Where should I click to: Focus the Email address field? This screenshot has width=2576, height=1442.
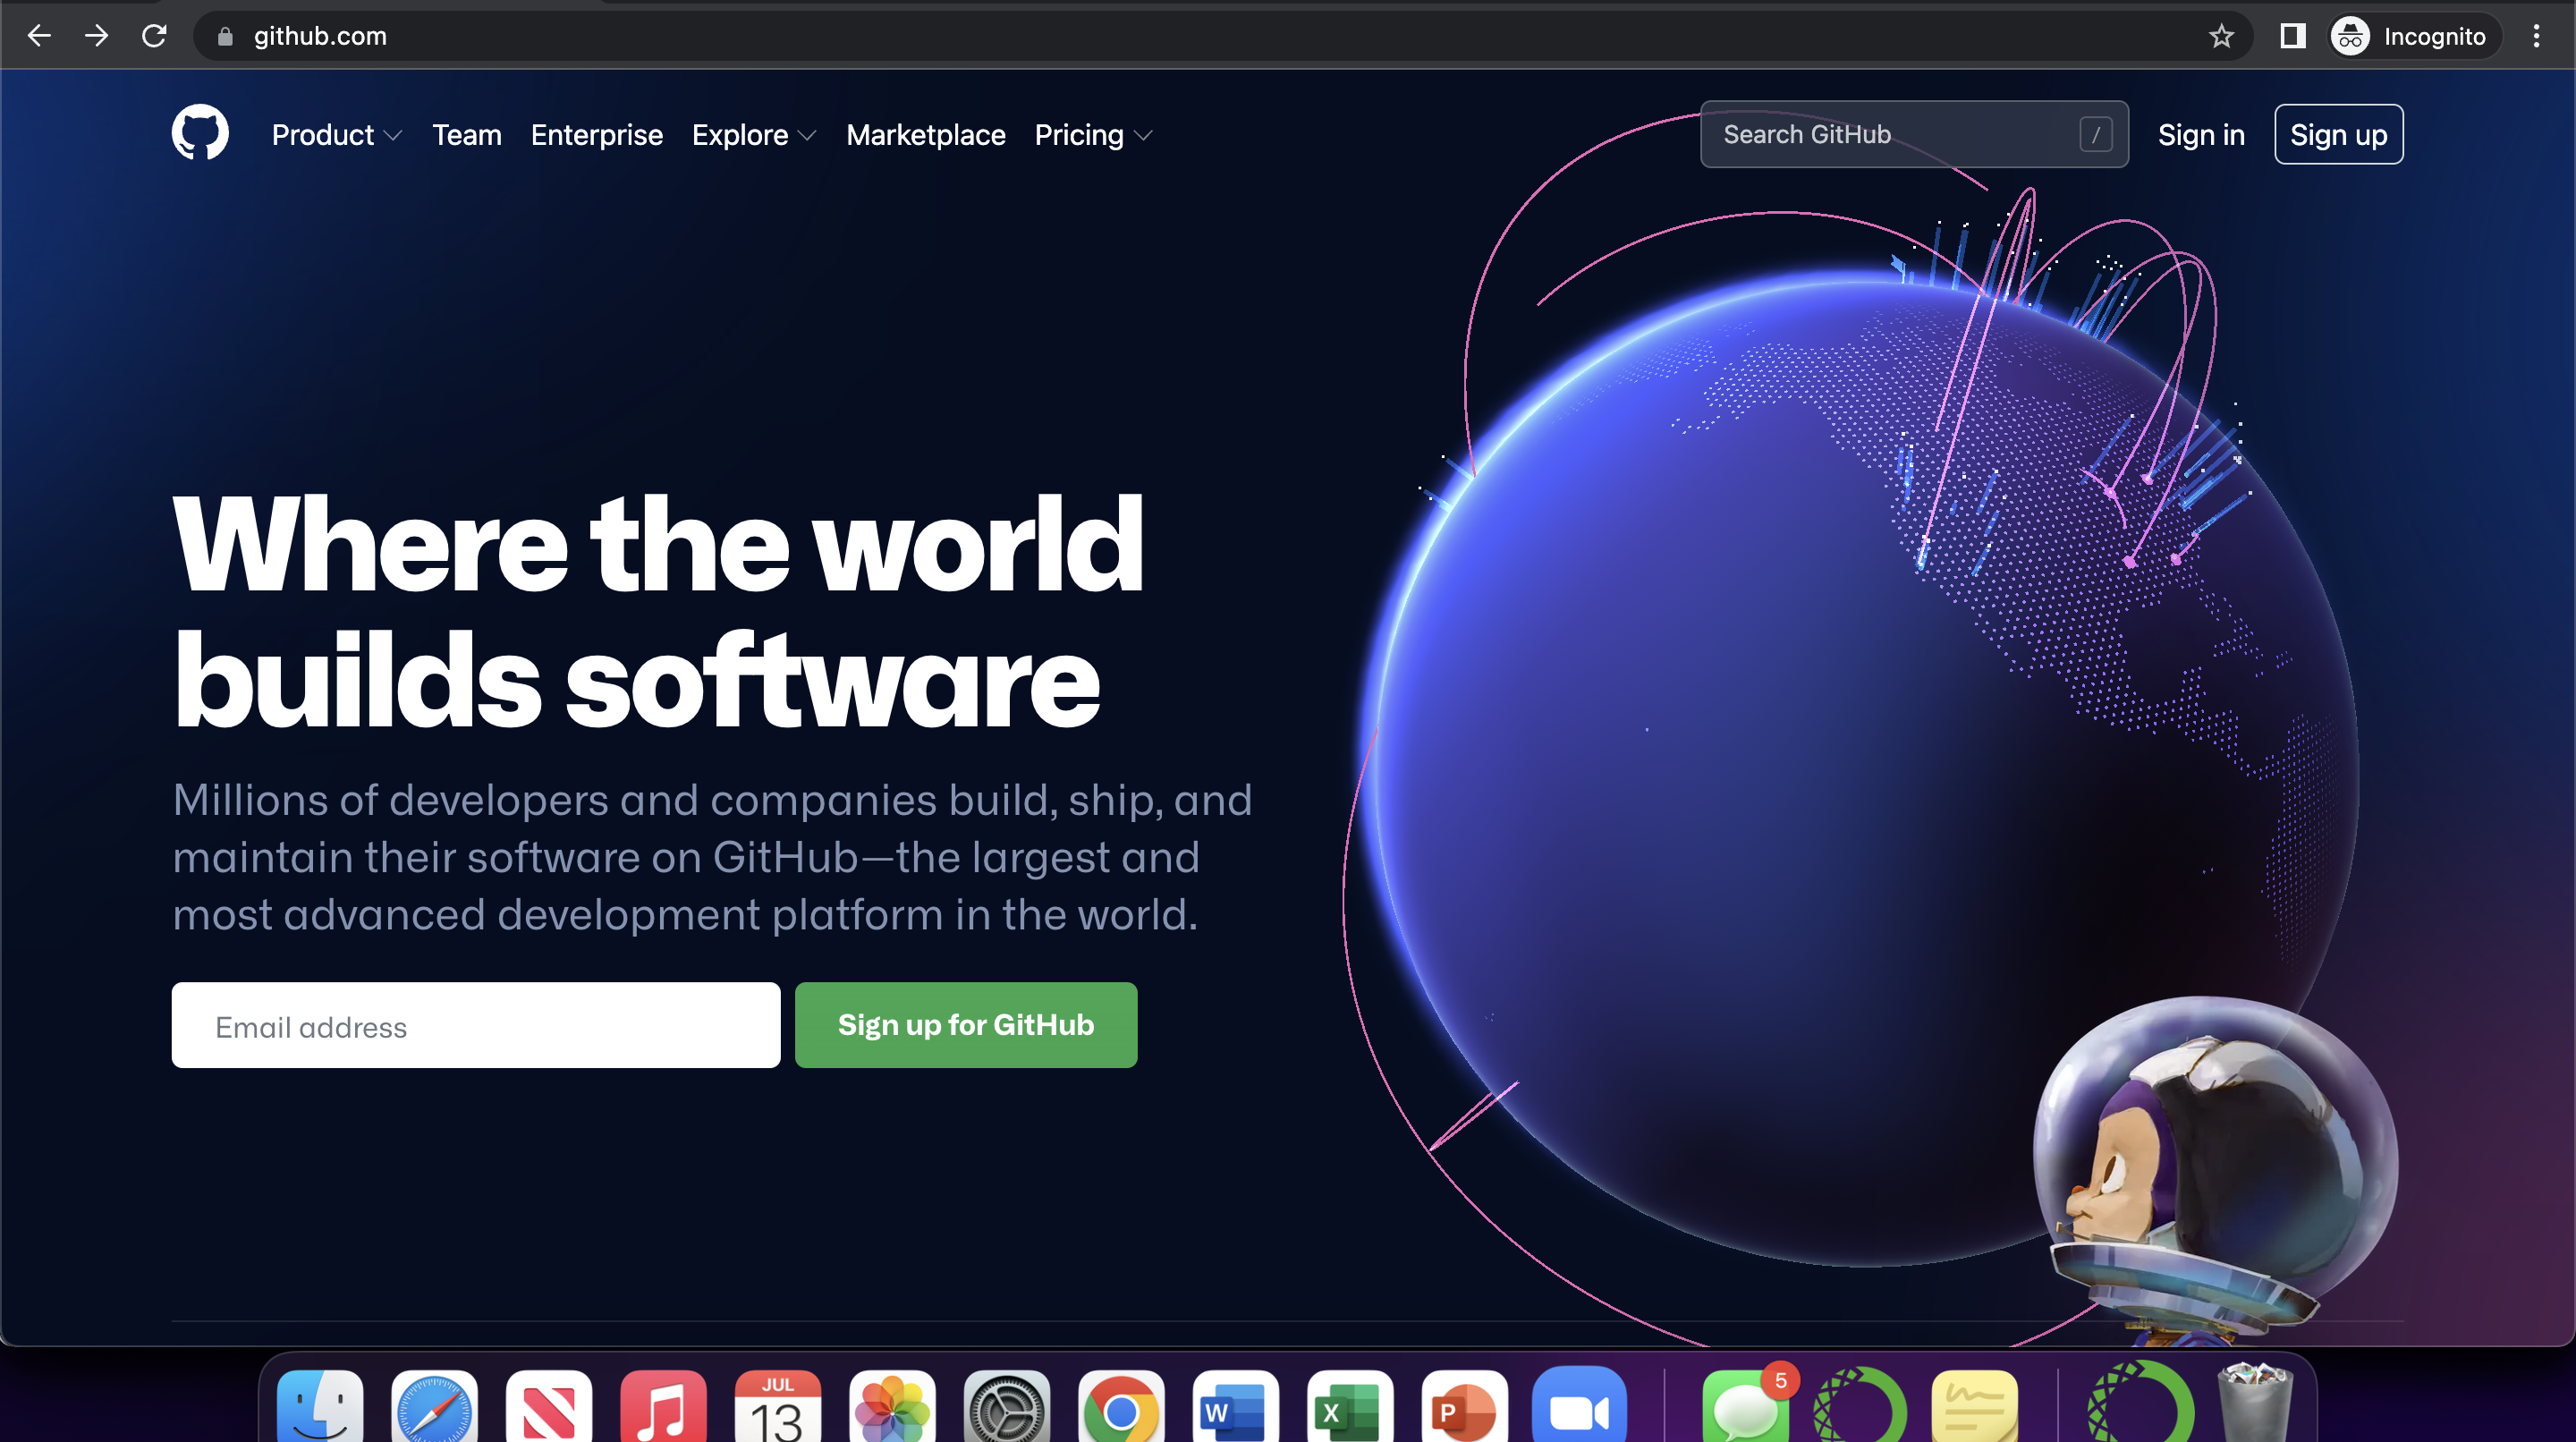point(475,1025)
